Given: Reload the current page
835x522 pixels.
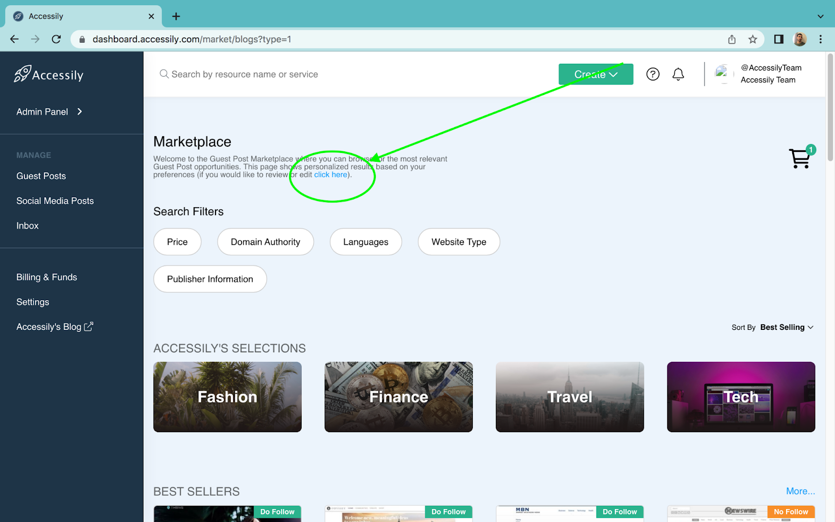Looking at the screenshot, I should 56,39.
